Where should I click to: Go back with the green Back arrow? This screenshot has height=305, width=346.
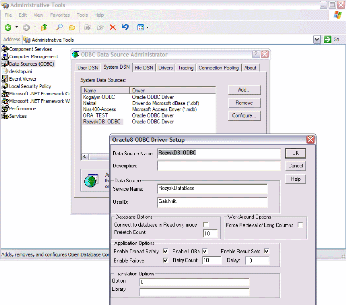coord(8,27)
